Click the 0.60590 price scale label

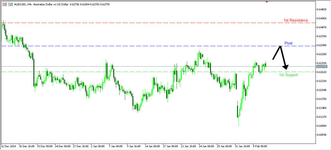click(x=322, y=135)
